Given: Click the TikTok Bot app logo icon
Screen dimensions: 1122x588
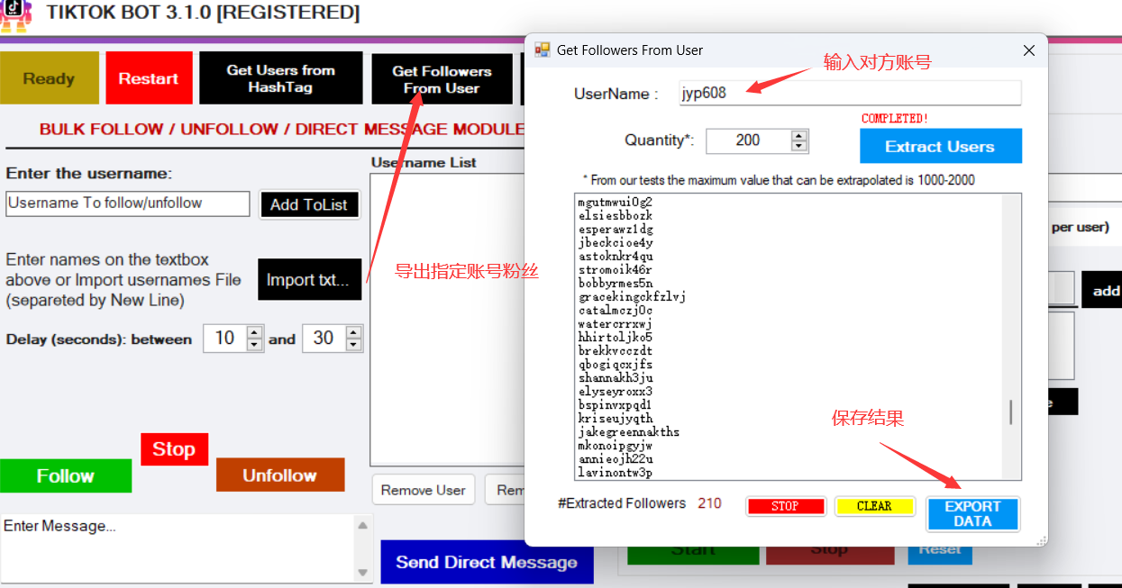Looking at the screenshot, I should 16,15.
